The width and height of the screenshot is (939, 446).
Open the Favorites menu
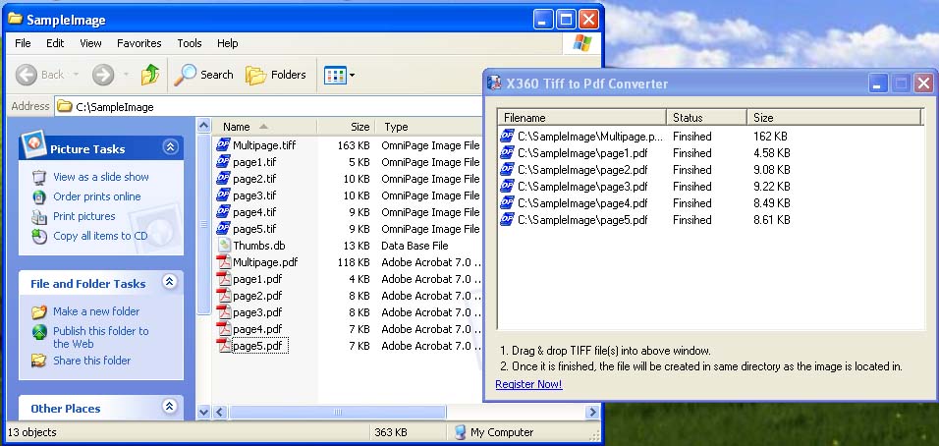tap(138, 43)
